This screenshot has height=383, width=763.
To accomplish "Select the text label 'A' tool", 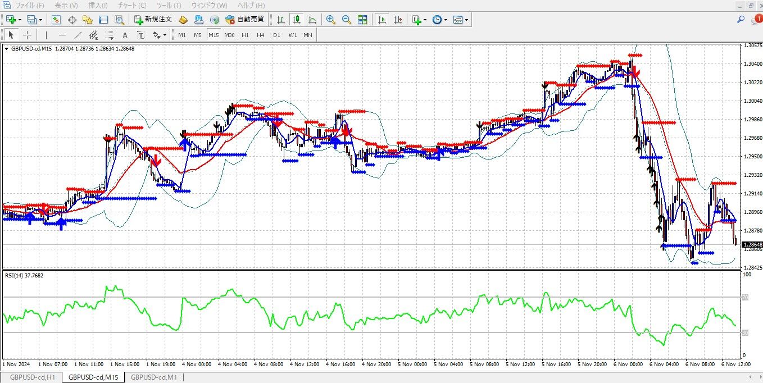I will pos(125,35).
